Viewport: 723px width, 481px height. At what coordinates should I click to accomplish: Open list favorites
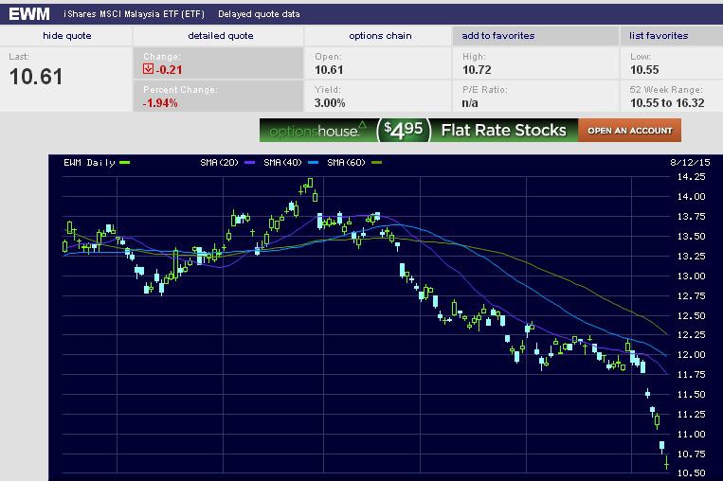click(659, 36)
